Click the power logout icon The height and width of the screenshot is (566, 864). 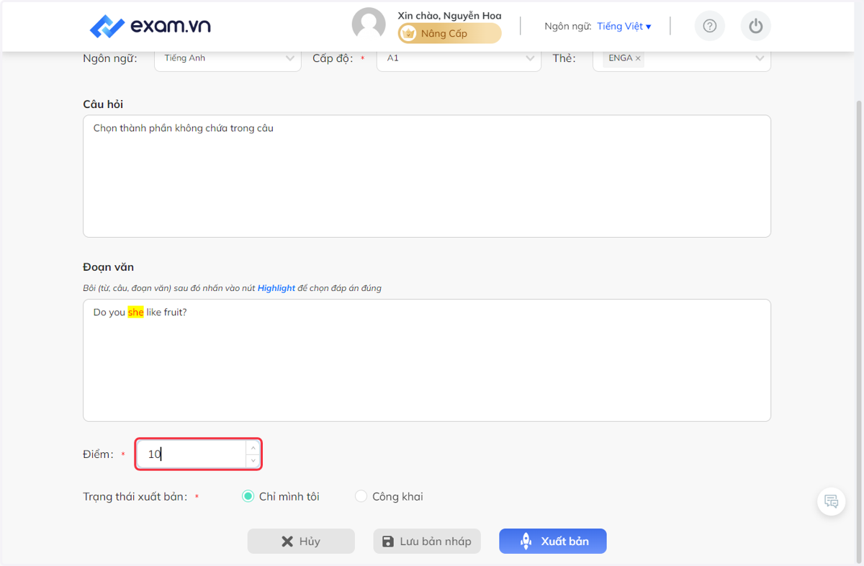click(755, 26)
